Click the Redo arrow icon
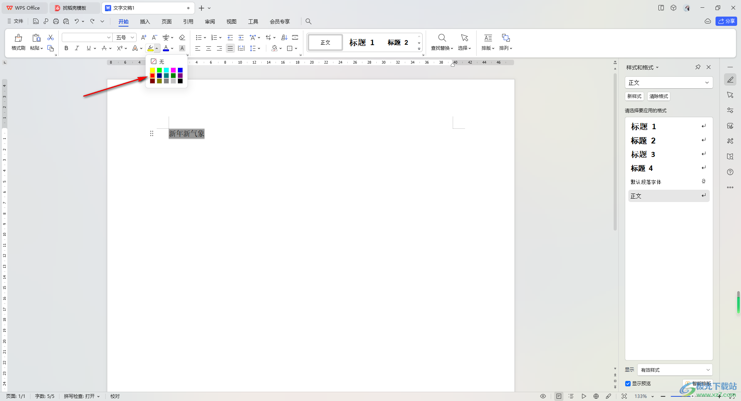This screenshot has height=401, width=741. click(x=92, y=21)
